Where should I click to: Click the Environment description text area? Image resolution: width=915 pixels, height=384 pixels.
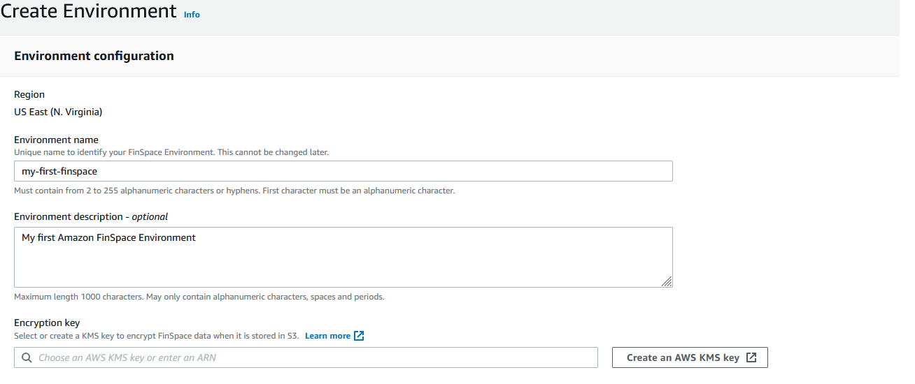pyautogui.click(x=343, y=257)
